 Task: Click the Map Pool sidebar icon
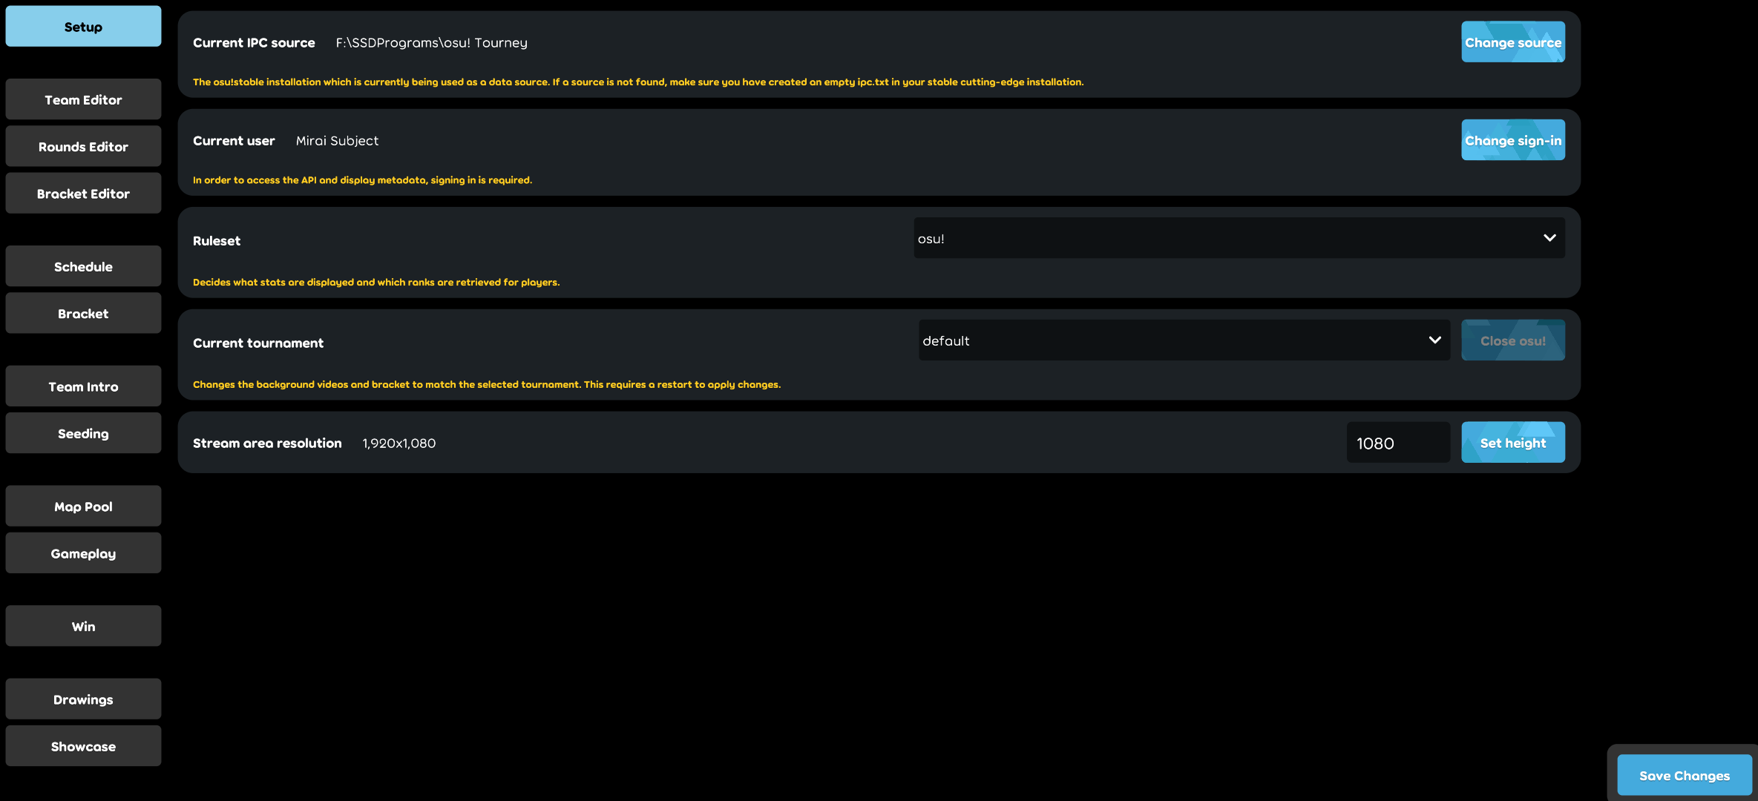click(x=83, y=505)
